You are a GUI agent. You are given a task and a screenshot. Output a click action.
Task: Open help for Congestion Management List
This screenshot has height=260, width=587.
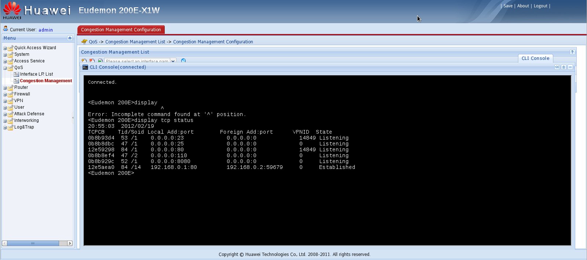(572, 52)
